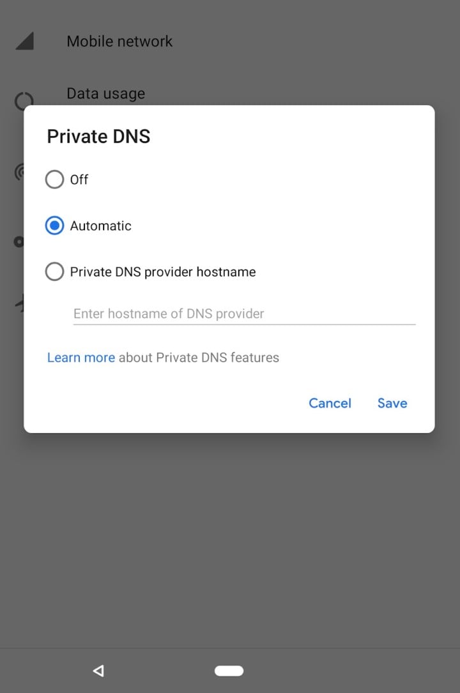This screenshot has height=693, width=460.
Task: Click the 'Automatic' option label text
Action: (101, 226)
